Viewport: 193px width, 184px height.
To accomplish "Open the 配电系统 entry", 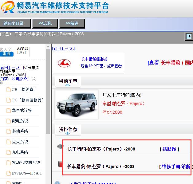I will pos(20,121).
